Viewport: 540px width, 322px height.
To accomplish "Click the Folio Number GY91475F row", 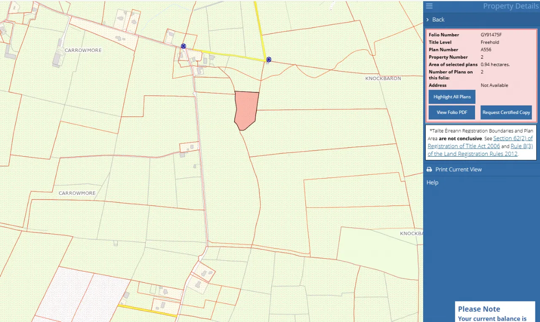I will [x=481, y=35].
